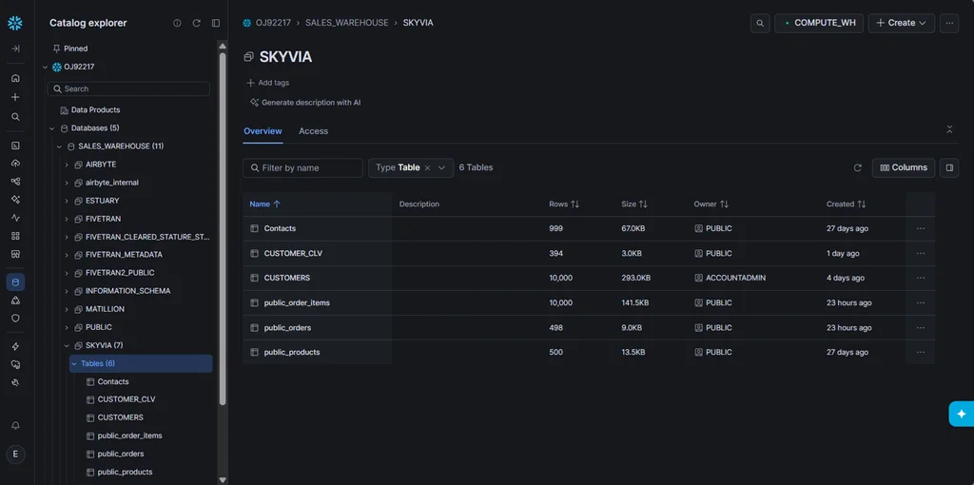
Task: Open the more options menu next to Create
Action: click(949, 23)
